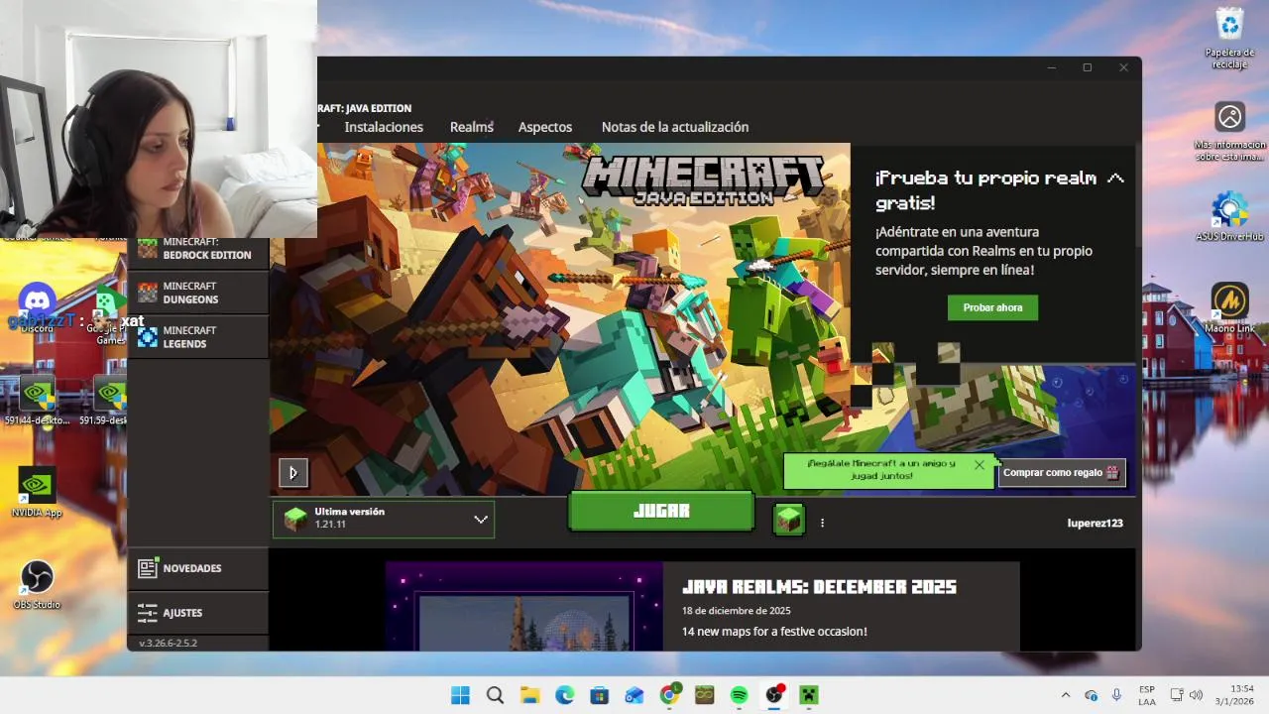Open Ajustes settings in launcher
This screenshot has width=1269, height=714.
pyautogui.click(x=198, y=613)
